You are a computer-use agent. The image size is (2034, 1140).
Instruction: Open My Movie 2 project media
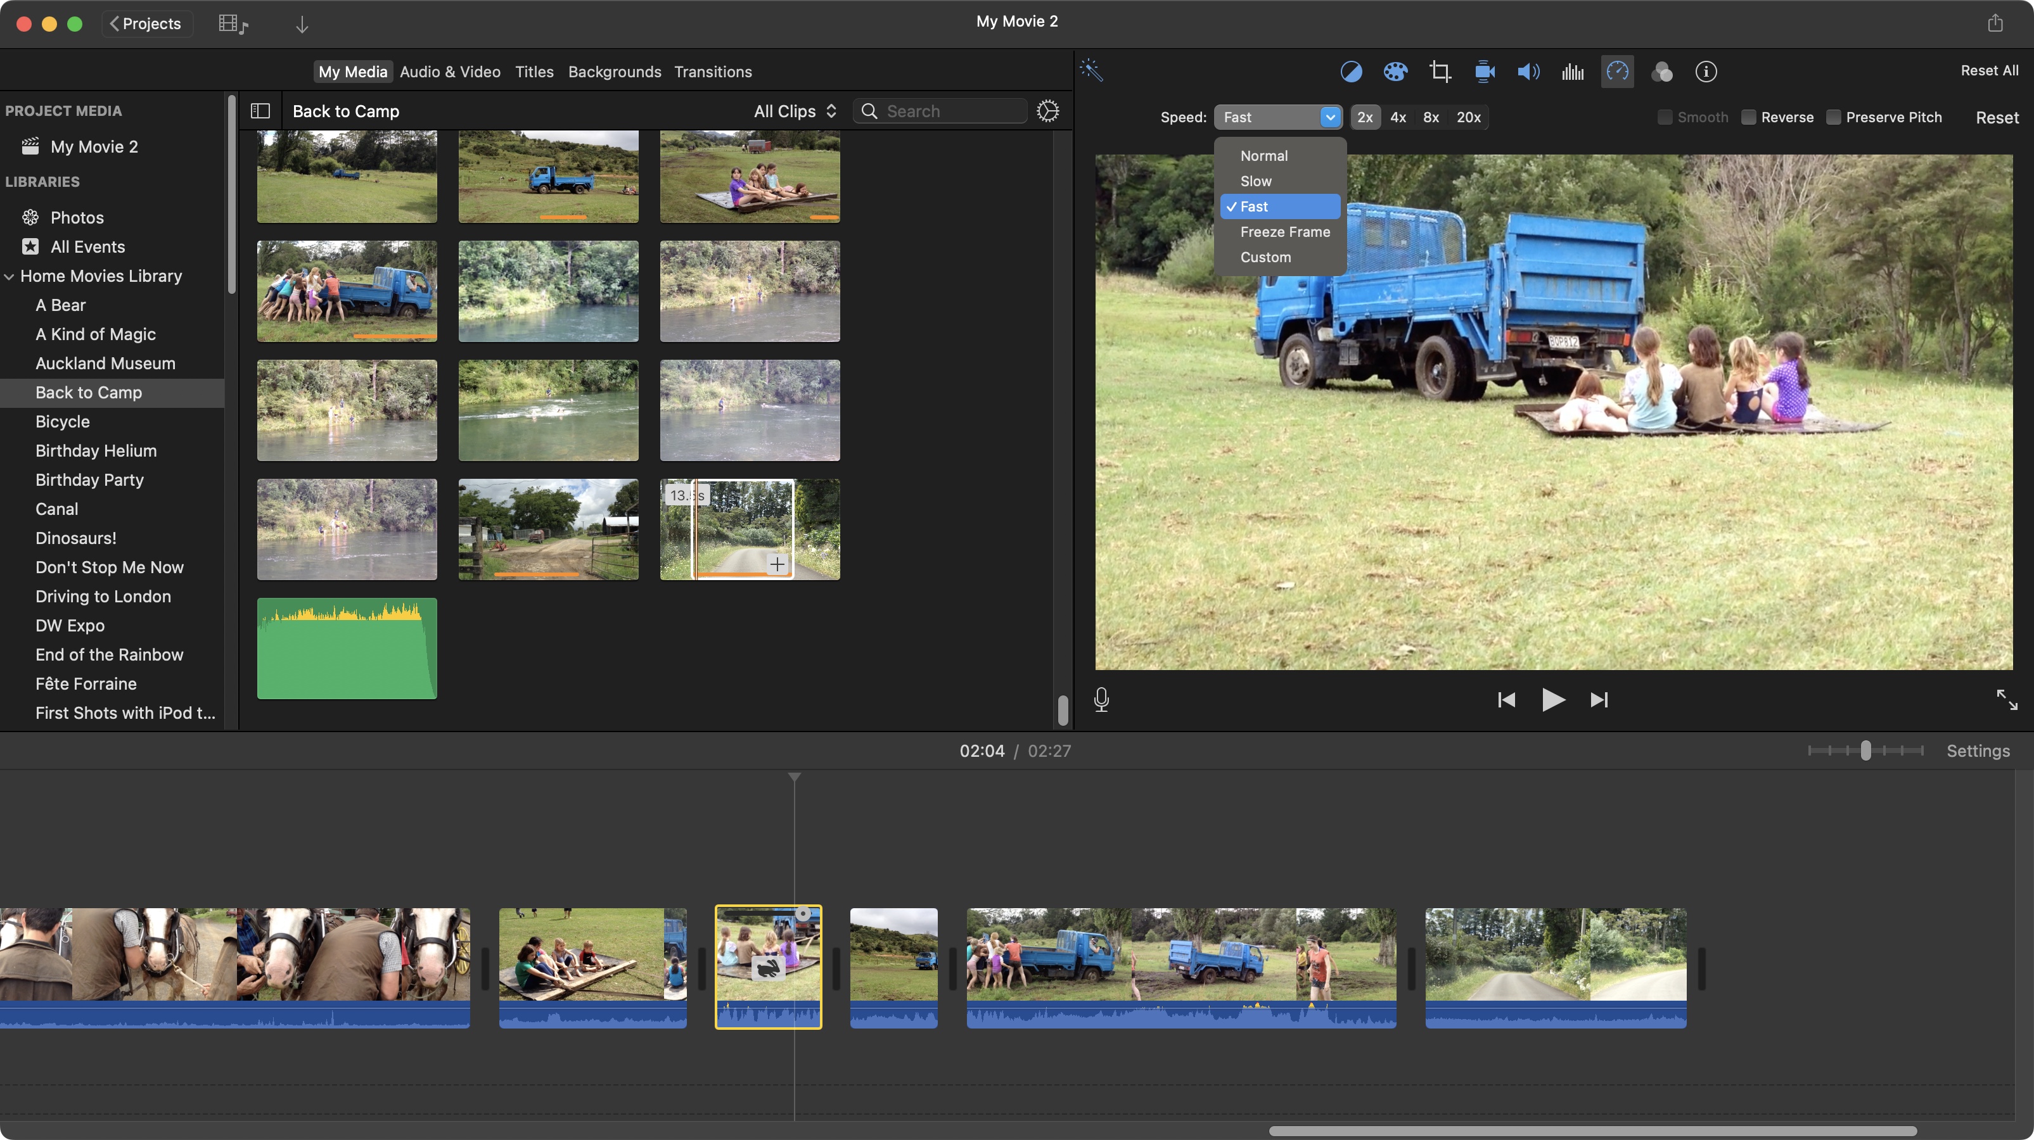93,147
